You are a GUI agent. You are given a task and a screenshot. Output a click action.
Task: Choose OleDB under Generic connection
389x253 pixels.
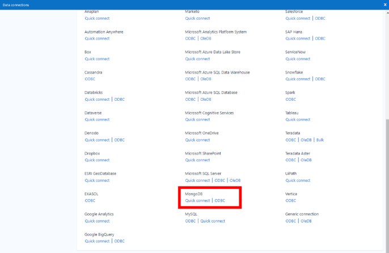306,221
